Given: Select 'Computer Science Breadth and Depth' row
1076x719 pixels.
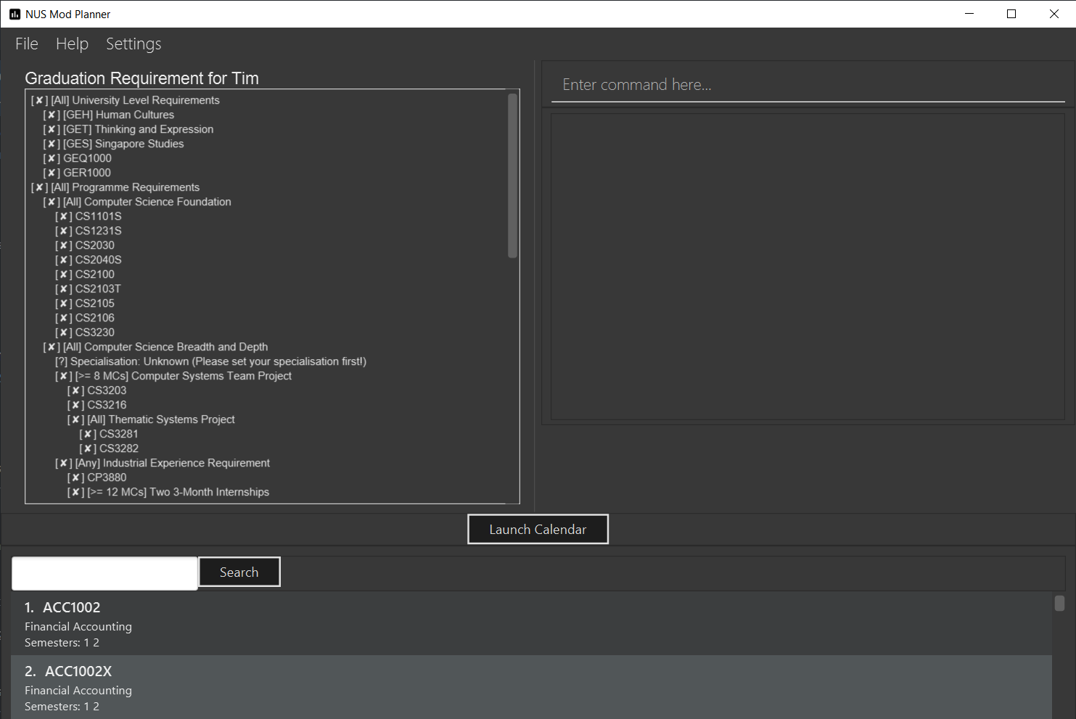Looking at the screenshot, I should pos(155,347).
